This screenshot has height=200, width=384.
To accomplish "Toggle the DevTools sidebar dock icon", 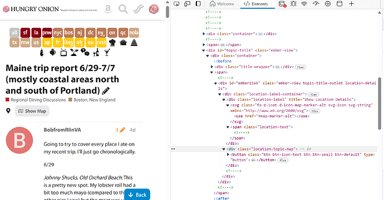I will tap(198, 4).
